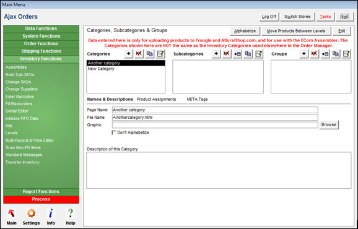
Task: Open the Enter Barcodes function
Action: [20, 97]
